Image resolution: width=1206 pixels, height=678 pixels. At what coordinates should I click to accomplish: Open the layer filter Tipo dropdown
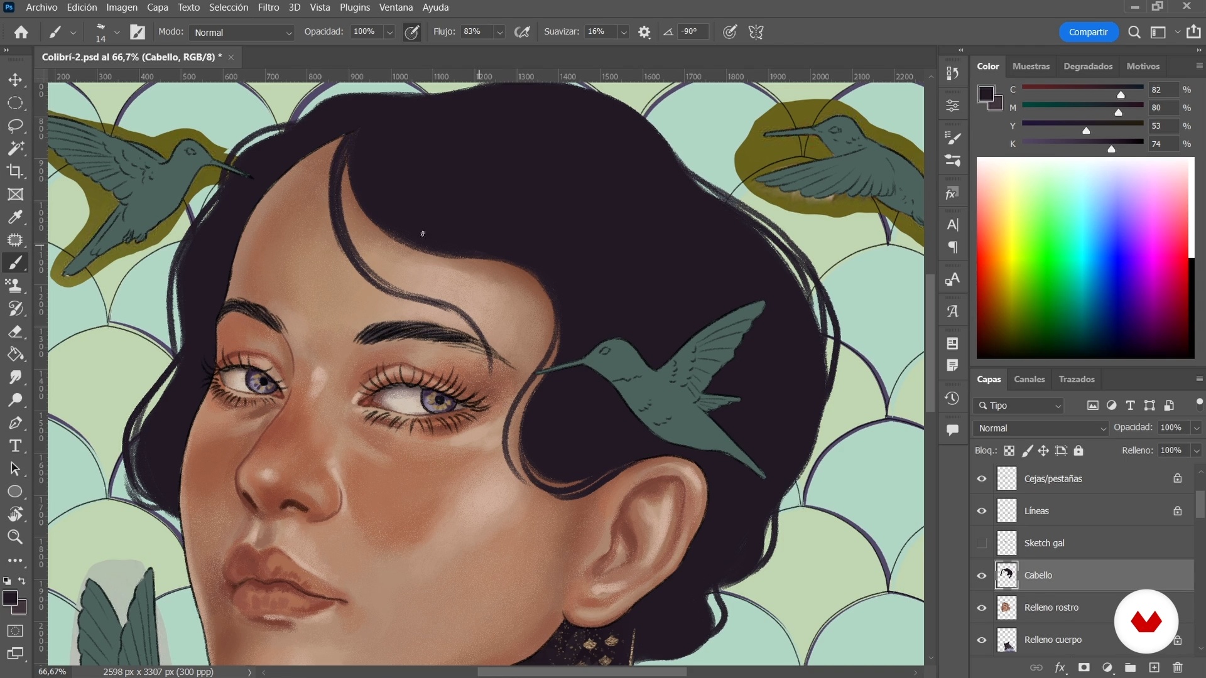point(1019,406)
